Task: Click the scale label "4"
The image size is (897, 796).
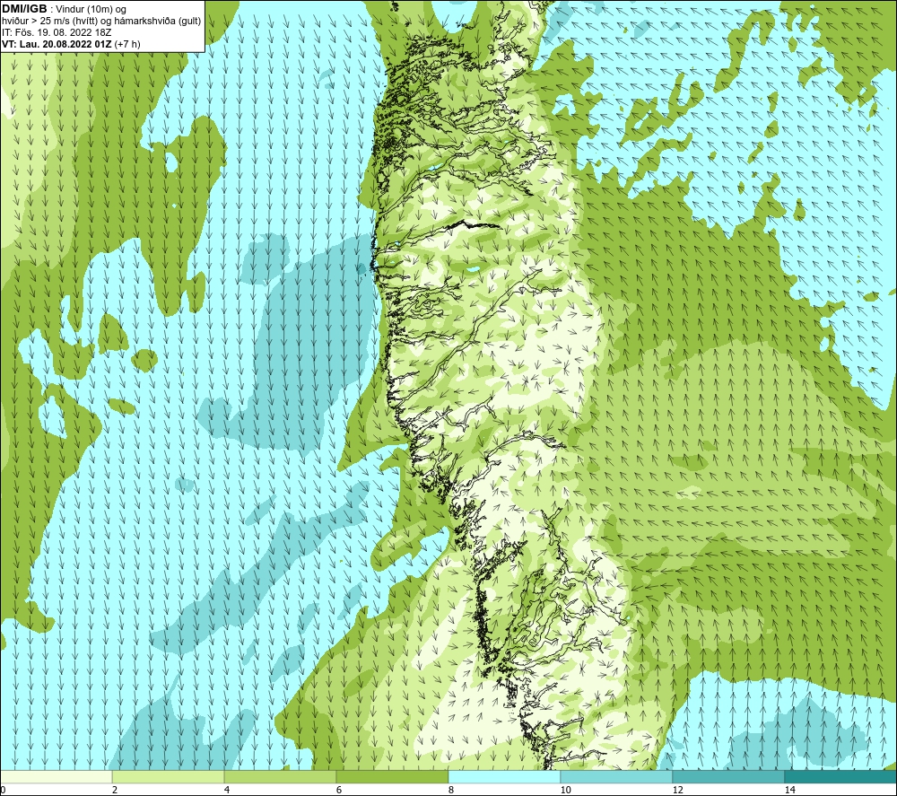Action: (227, 790)
